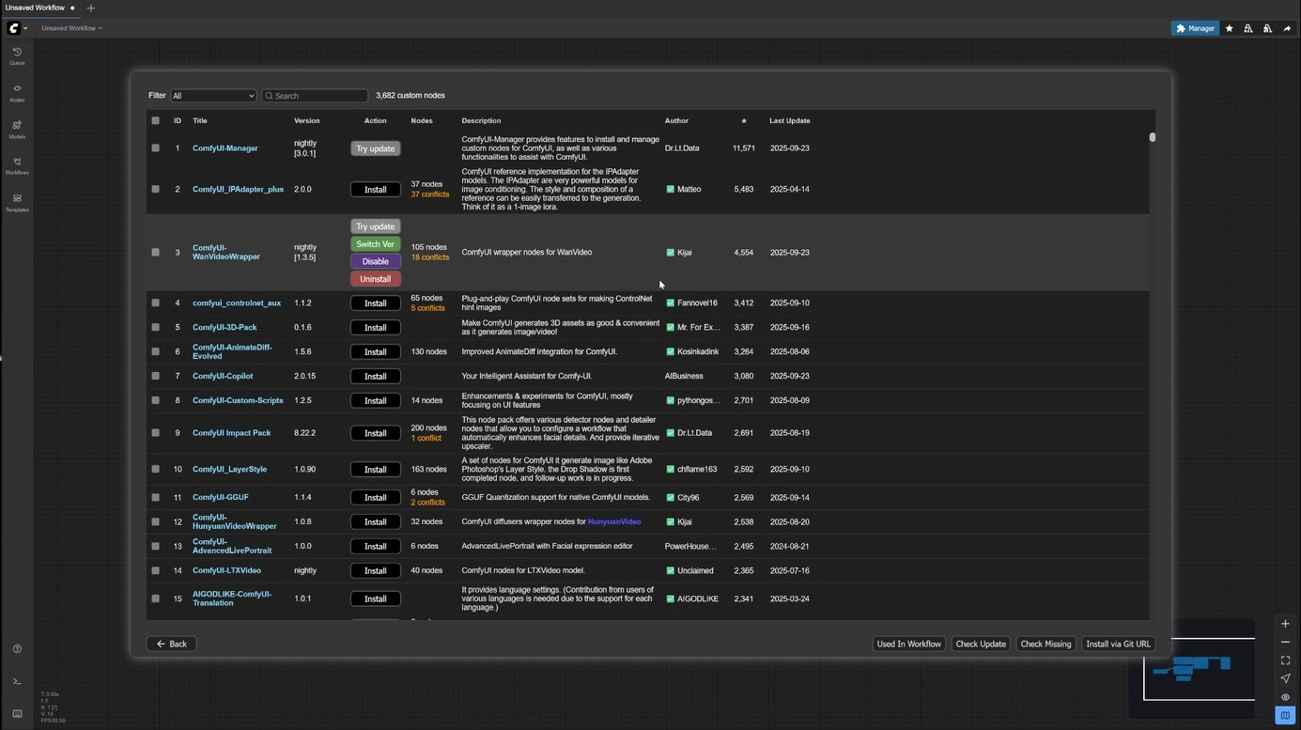
Task: Open the console terminal icon bottom left
Action: [17, 682]
